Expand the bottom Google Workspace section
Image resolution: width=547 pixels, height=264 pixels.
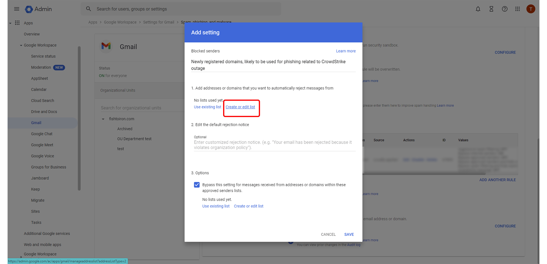21,256
